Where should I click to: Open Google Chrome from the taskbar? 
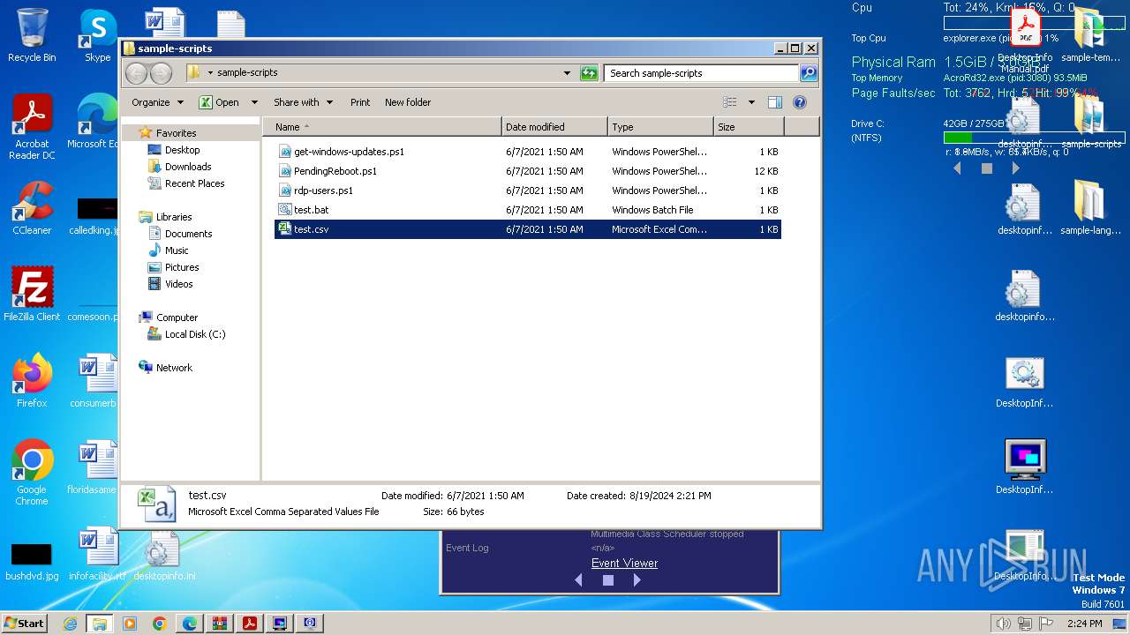[x=160, y=624]
